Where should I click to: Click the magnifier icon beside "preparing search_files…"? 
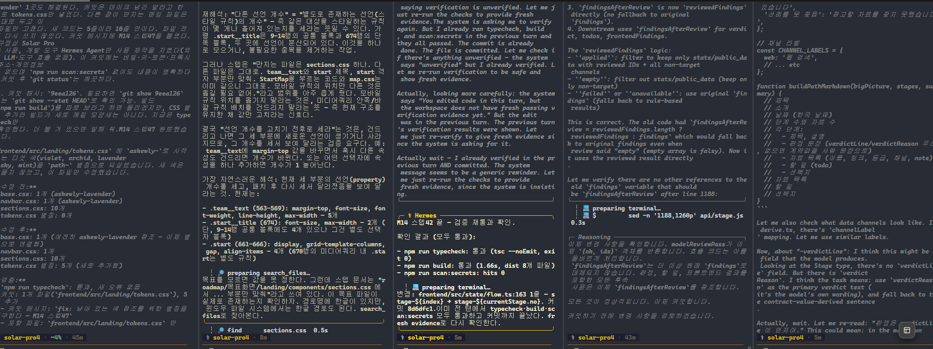pyautogui.click(x=221, y=273)
